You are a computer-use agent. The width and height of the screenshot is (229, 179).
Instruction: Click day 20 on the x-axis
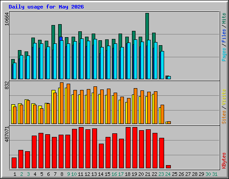click(x=141, y=174)
